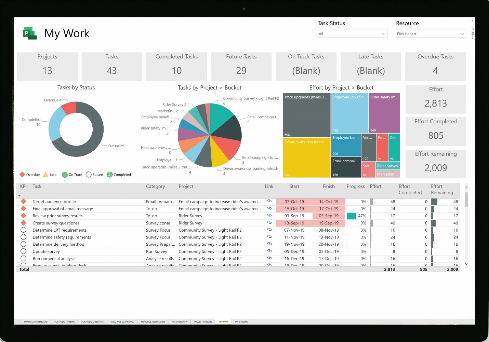This screenshot has height=342, width=489.
Task: Switch to the Portfolio Dashboard tab
Action: point(36,322)
